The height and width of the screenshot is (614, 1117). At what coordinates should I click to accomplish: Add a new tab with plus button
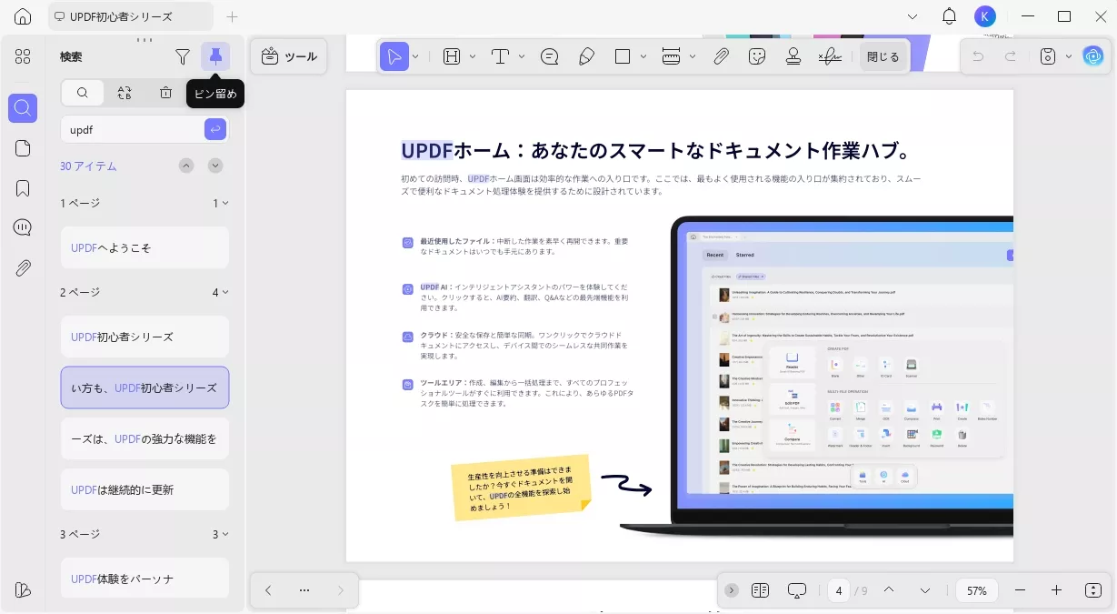[x=232, y=16]
